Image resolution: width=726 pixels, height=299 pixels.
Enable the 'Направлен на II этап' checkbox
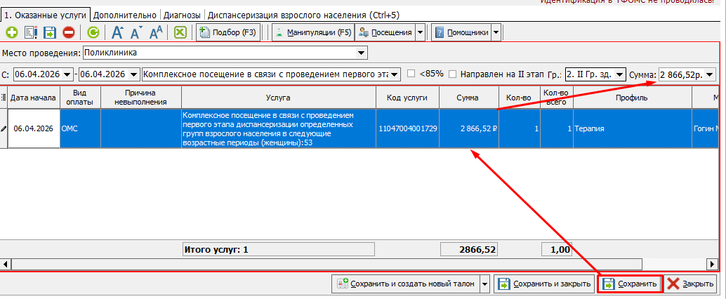[x=453, y=74]
